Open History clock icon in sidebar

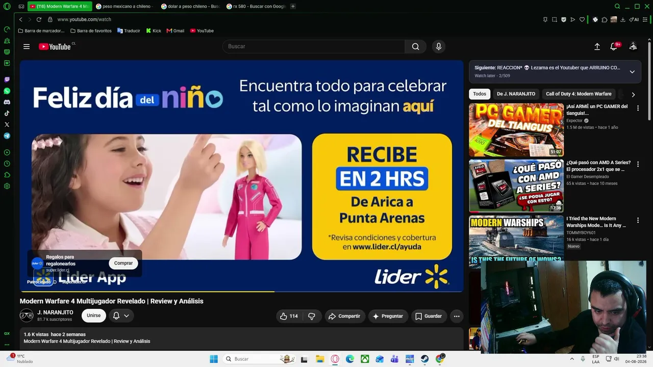[7, 164]
